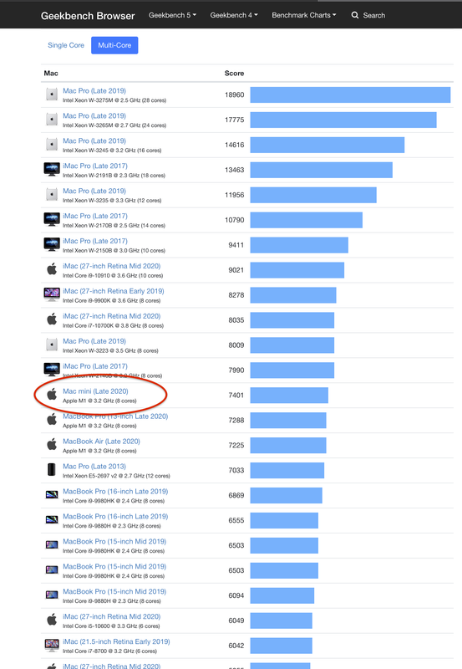Click the "Mac" column header
This screenshot has width=462, height=669.
[51, 74]
